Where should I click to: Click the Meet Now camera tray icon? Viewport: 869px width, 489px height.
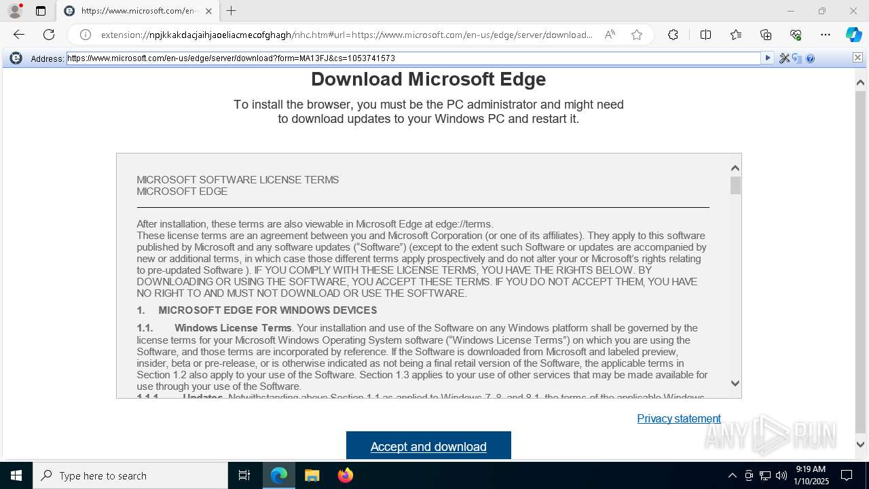pos(749,475)
